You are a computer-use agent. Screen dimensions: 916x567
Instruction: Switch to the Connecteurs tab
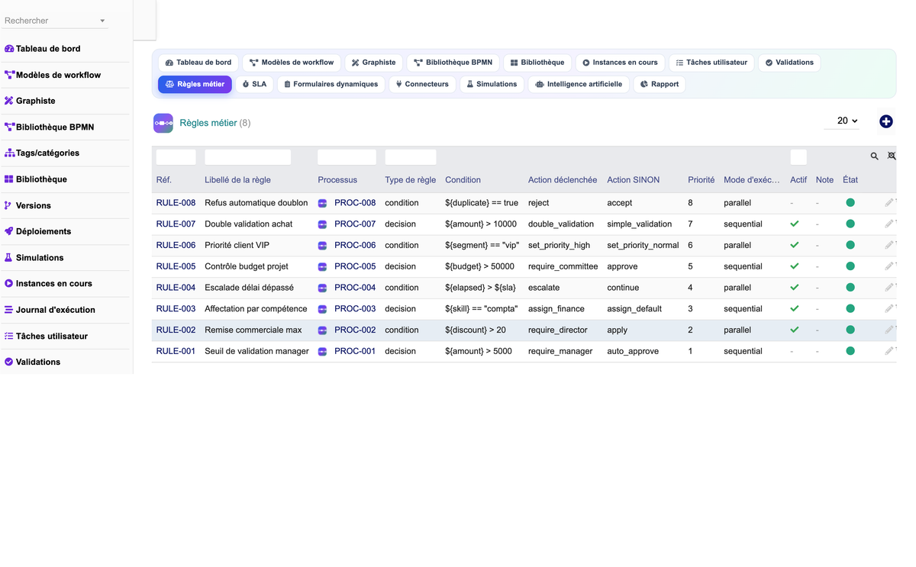(x=422, y=84)
